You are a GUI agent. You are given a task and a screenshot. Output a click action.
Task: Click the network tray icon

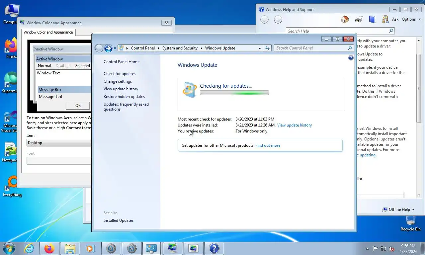click(x=383, y=249)
